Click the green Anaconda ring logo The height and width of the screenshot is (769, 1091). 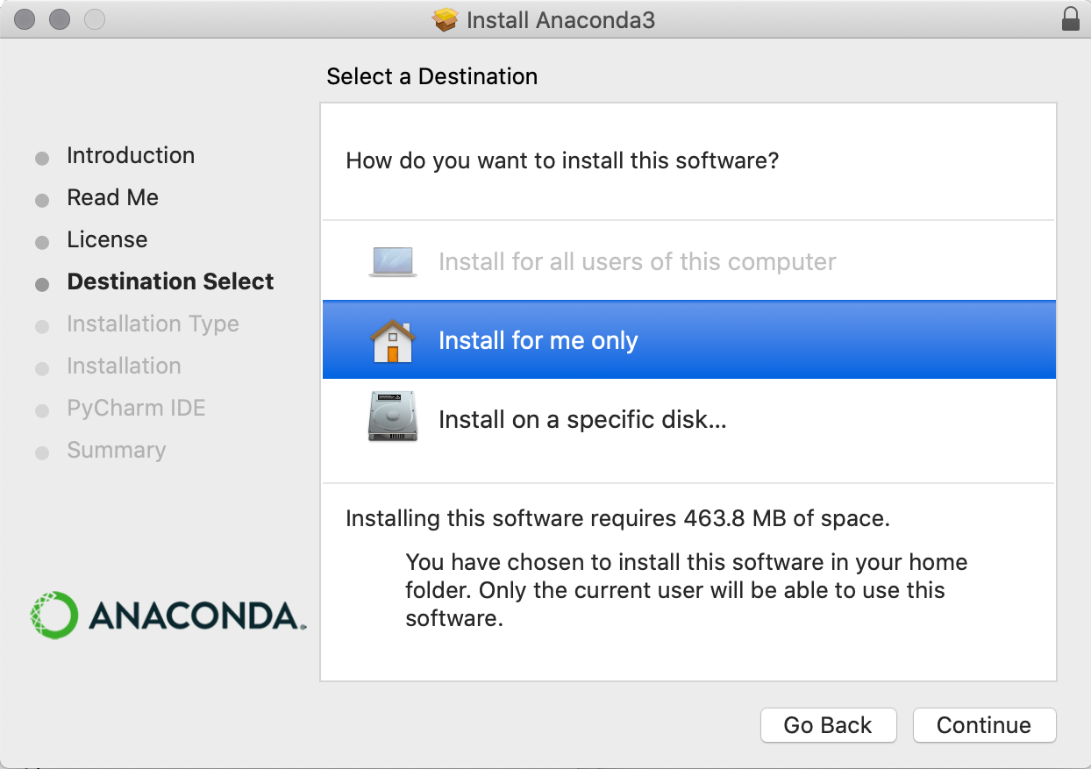(x=53, y=615)
